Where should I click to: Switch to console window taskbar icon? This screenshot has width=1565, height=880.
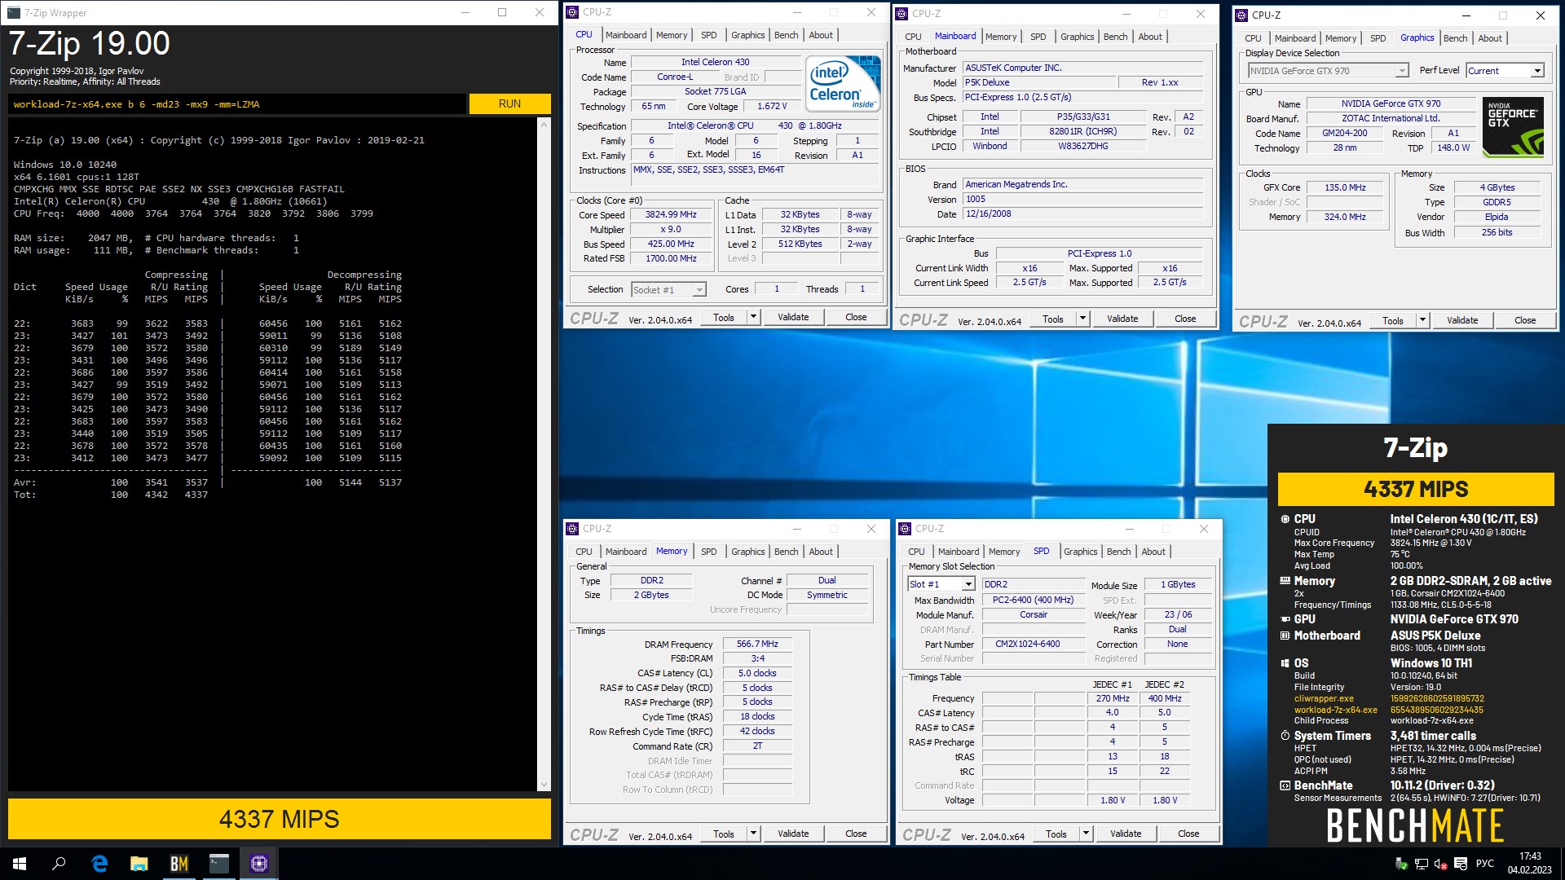(219, 864)
